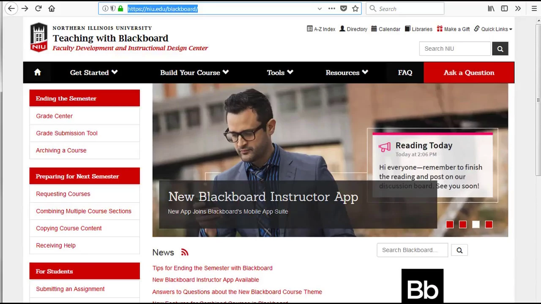Toggle the browser sidebar icon
This screenshot has width=541, height=304.
tap(505, 8)
